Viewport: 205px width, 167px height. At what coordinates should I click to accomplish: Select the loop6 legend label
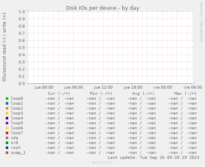point(17,128)
